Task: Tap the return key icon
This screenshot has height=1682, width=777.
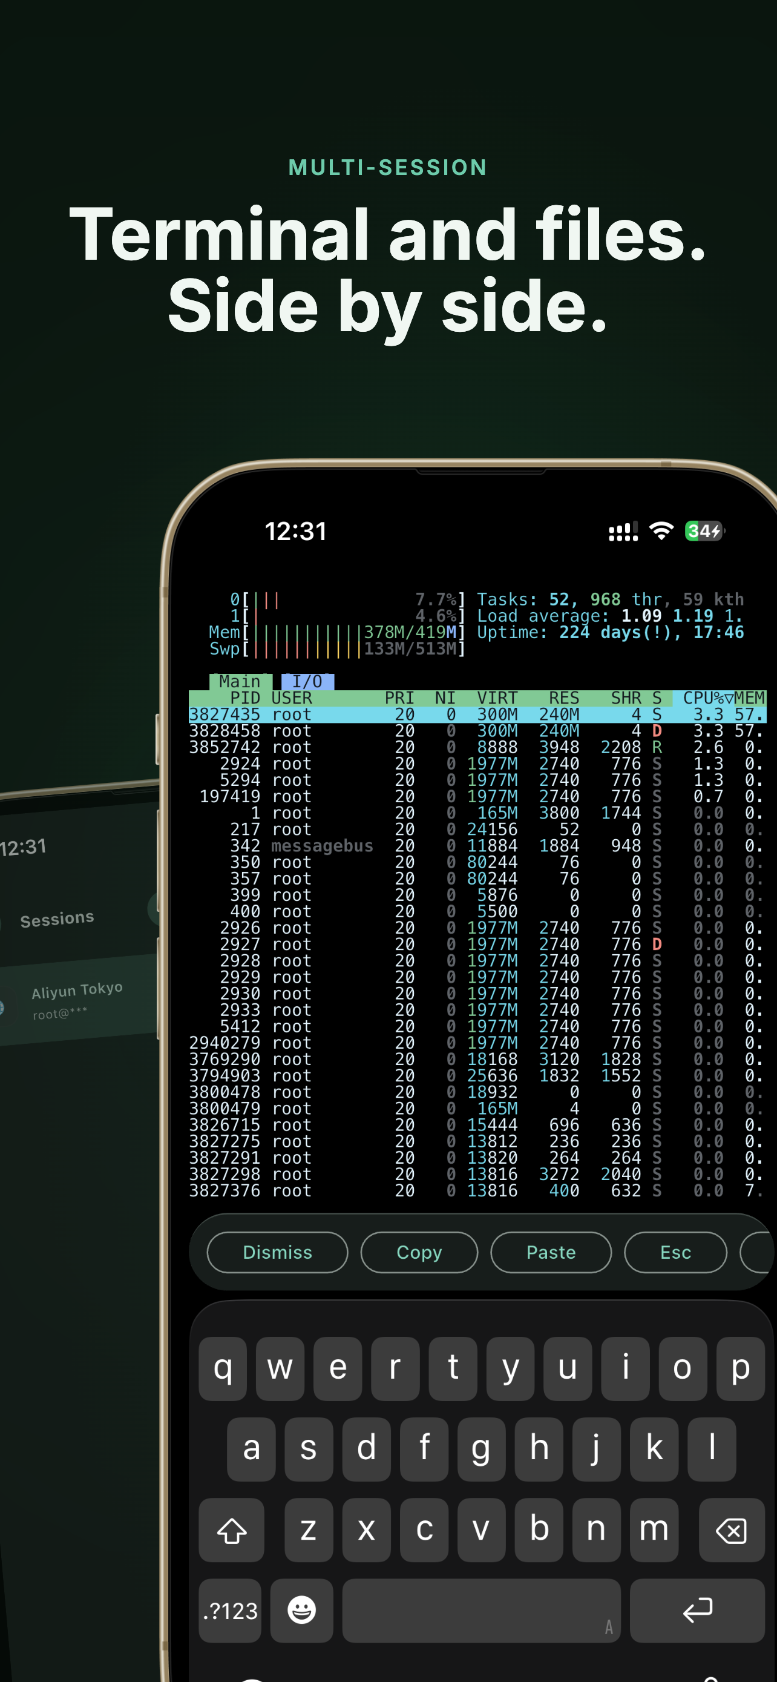Action: click(x=697, y=1610)
